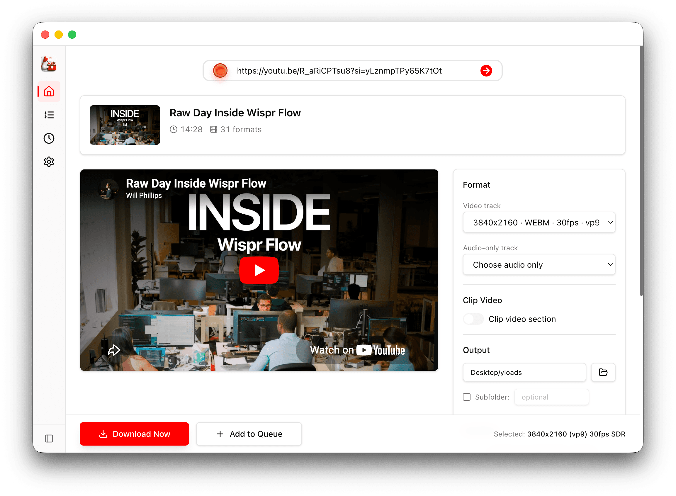
Task: Click the app logo icon
Action: coord(49,64)
